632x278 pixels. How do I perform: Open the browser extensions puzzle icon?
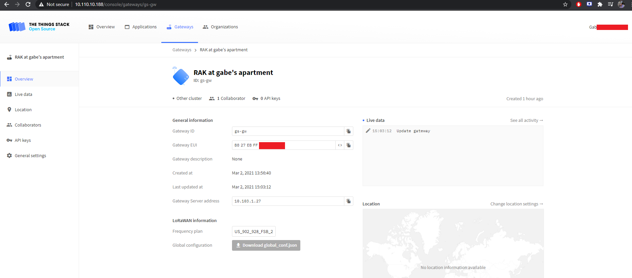(x=600, y=4)
